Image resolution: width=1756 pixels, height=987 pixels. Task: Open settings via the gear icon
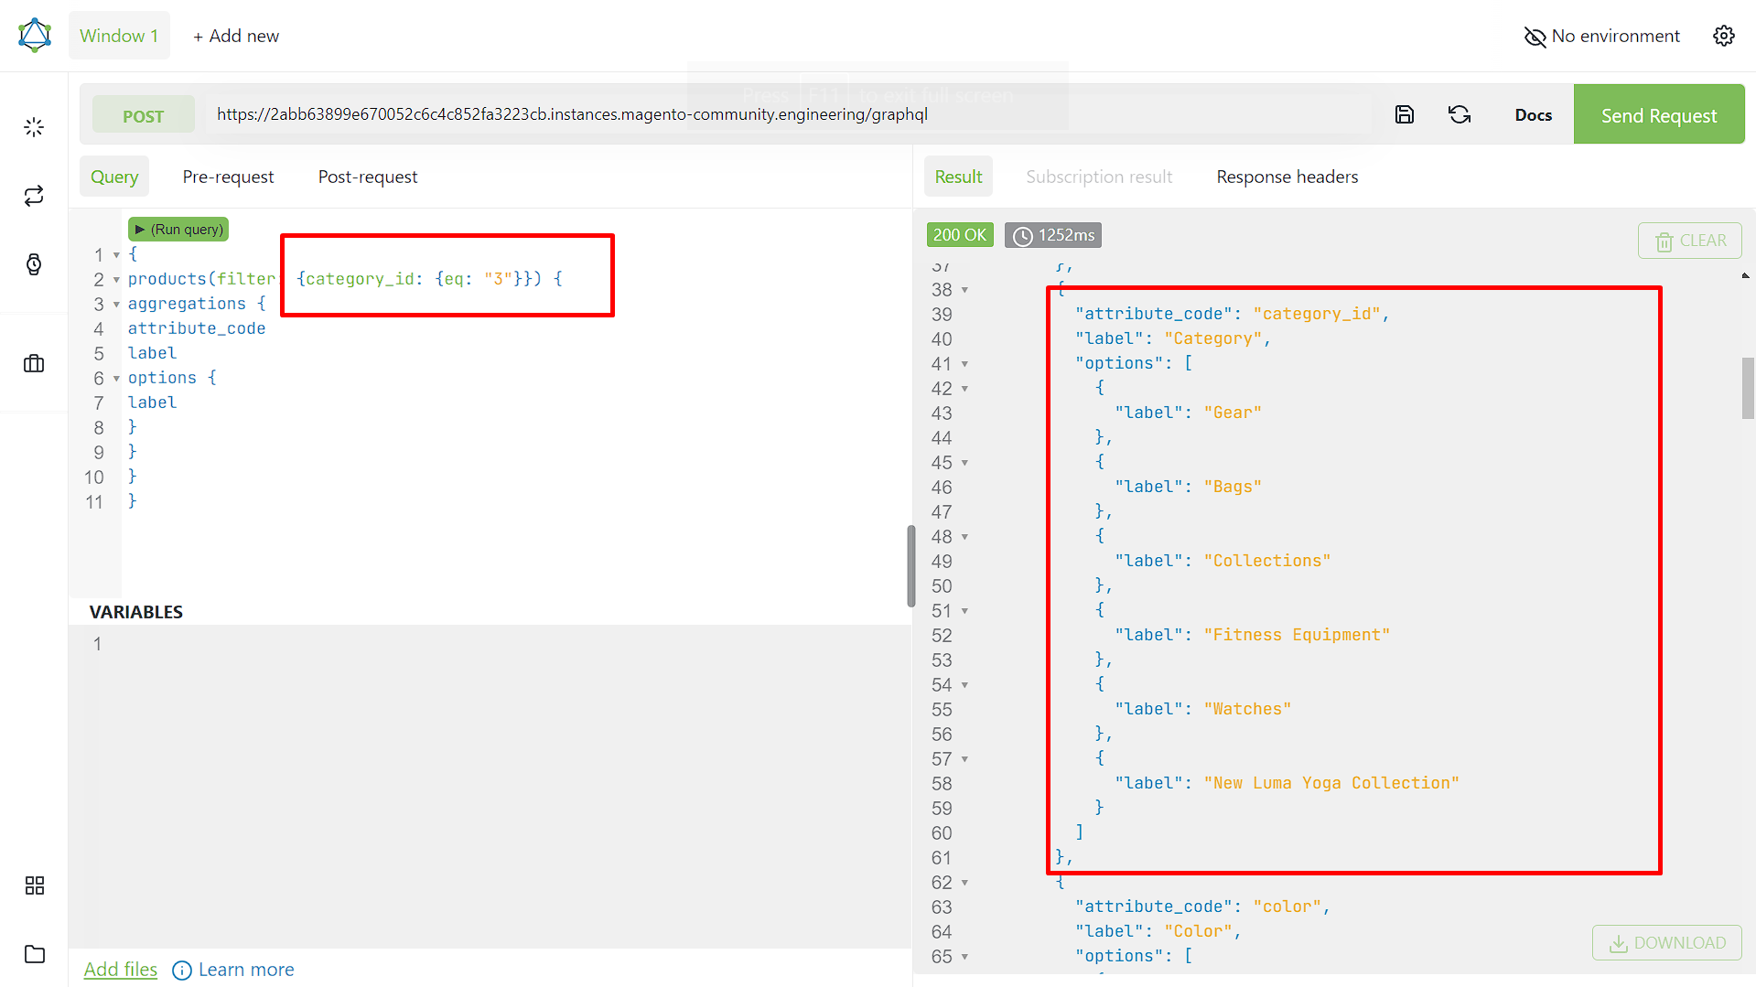1723,35
